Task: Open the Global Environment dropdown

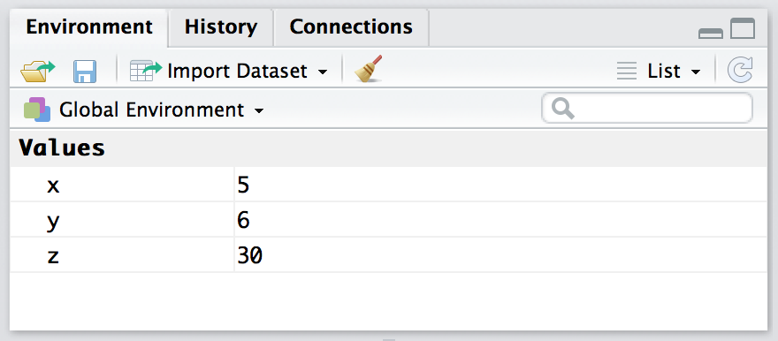Action: click(x=161, y=110)
